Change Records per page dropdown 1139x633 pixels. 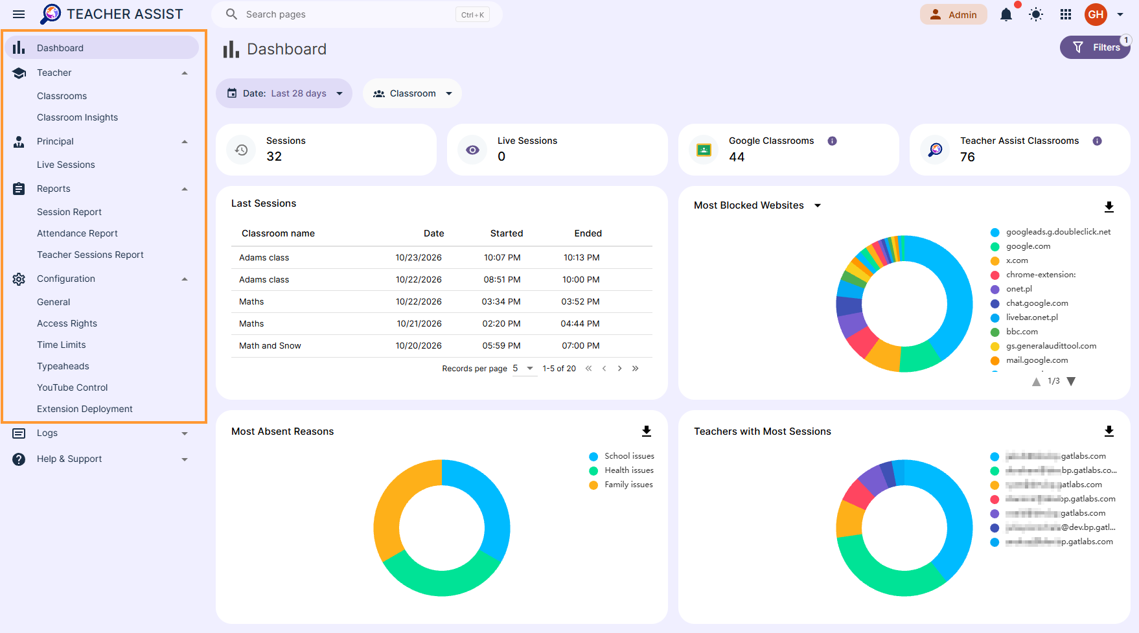coord(524,368)
